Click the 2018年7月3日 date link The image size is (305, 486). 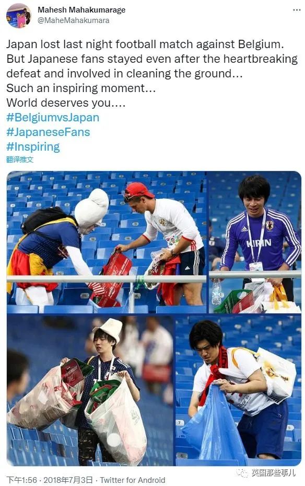coord(68,480)
